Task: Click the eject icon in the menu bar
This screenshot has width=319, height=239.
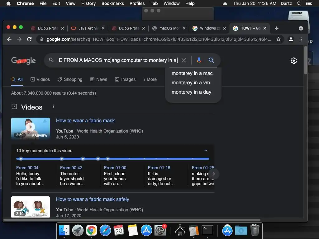Action: [225, 3]
